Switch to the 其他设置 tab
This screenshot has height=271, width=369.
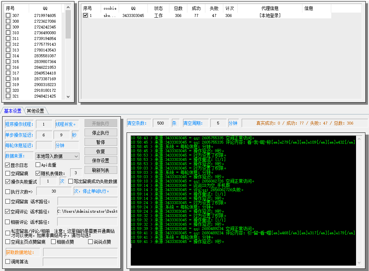coord(35,111)
